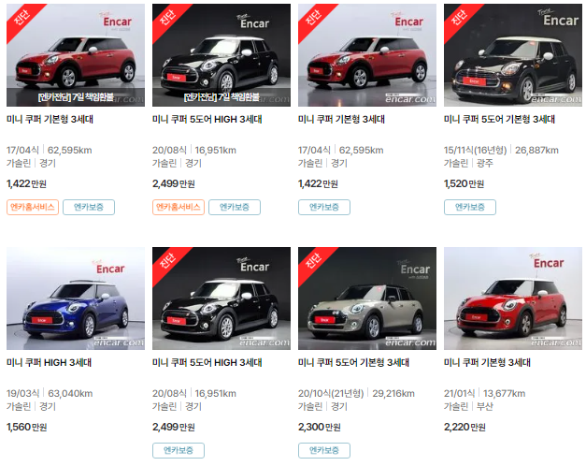Click the 2,300만원 price

(319, 427)
